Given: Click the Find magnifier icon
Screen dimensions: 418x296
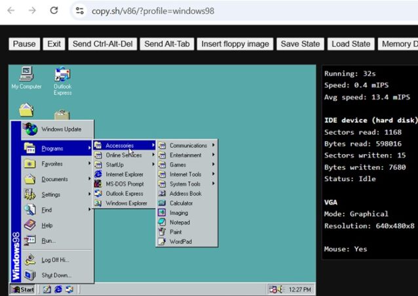Looking at the screenshot, I should (29, 210).
